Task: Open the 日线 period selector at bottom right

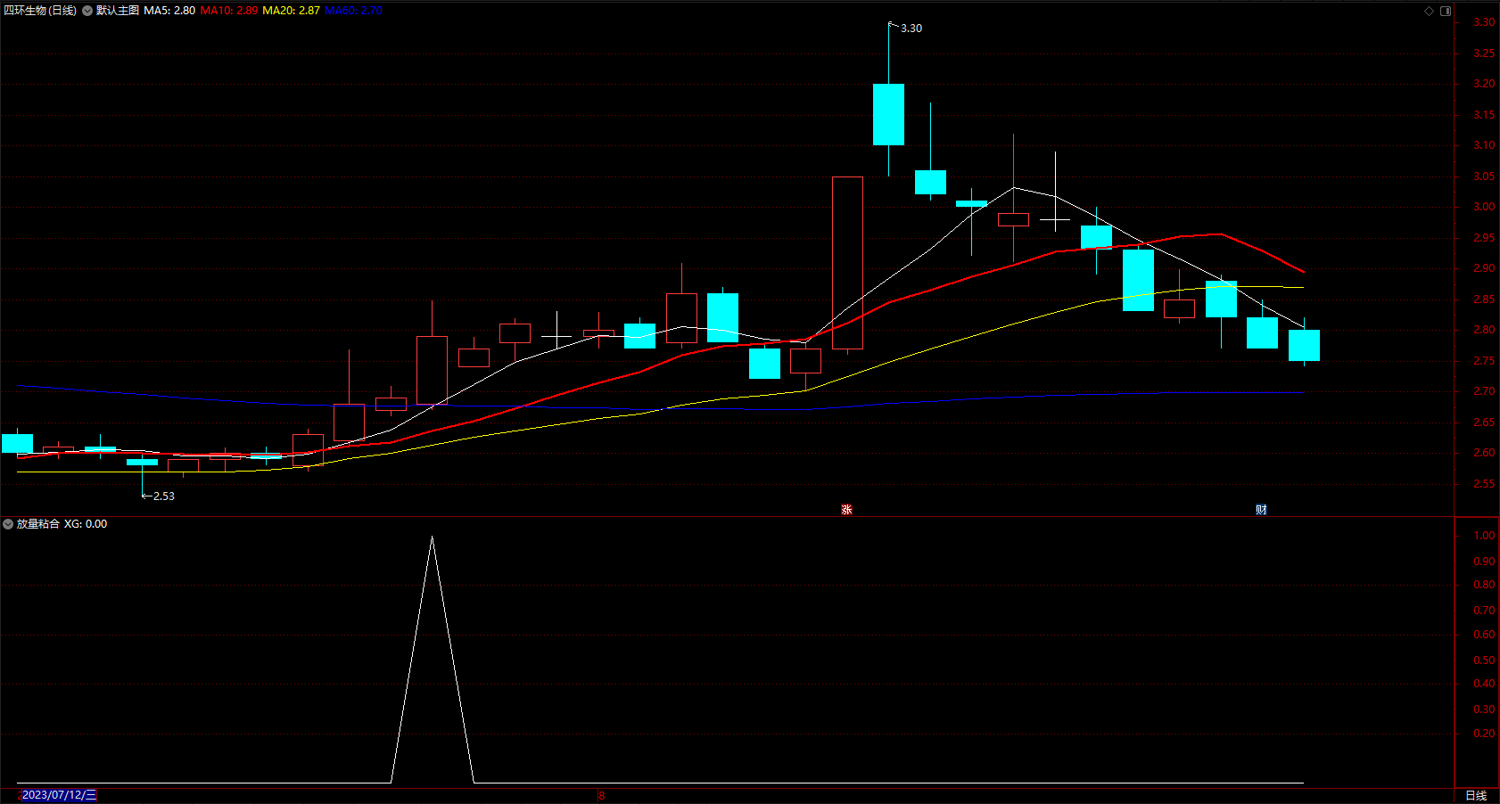Action: coord(1476,795)
